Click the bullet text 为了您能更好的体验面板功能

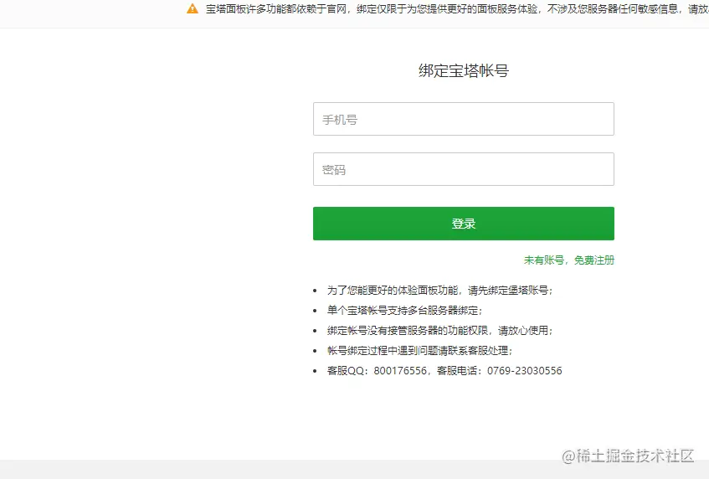pos(440,291)
